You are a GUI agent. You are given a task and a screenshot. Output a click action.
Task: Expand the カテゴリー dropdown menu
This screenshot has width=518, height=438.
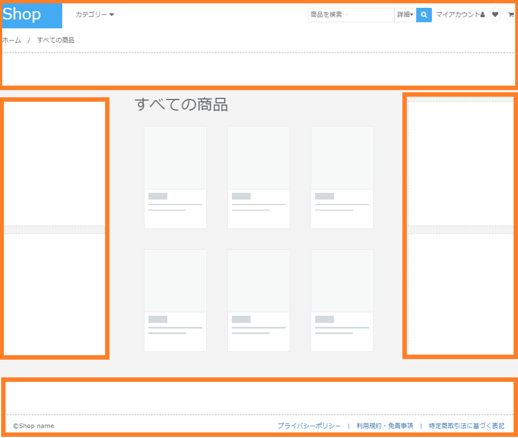[94, 15]
